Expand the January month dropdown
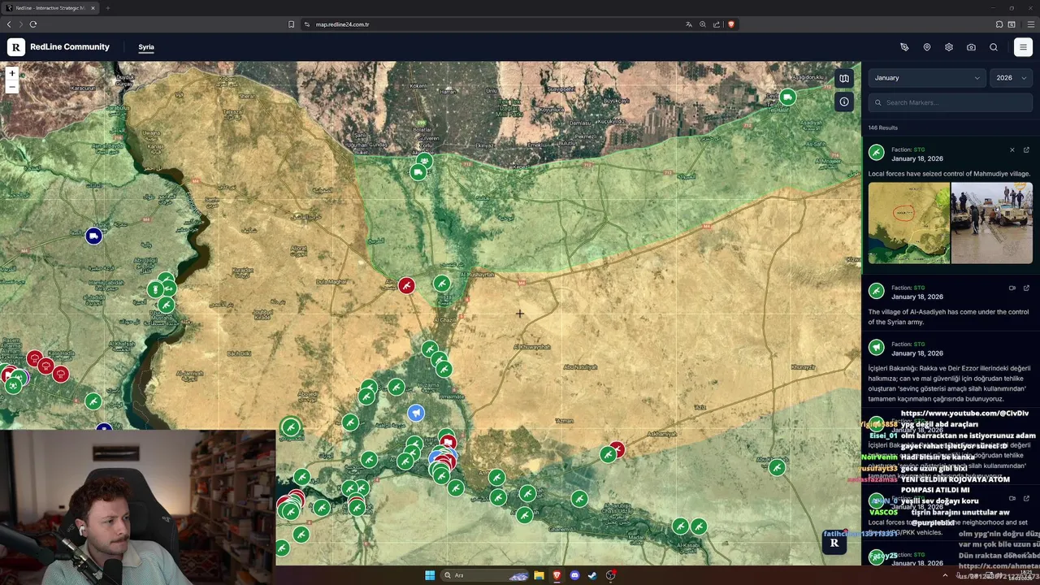This screenshot has width=1040, height=585. [x=927, y=78]
